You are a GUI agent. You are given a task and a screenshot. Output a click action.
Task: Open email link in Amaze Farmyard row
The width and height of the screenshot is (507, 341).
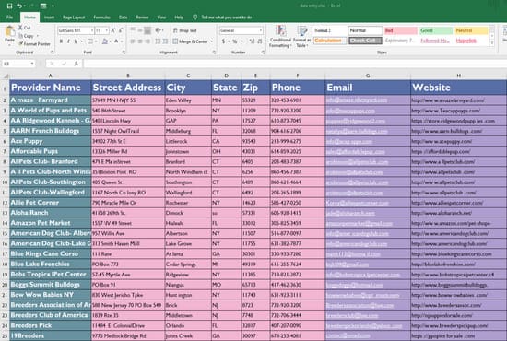357,100
